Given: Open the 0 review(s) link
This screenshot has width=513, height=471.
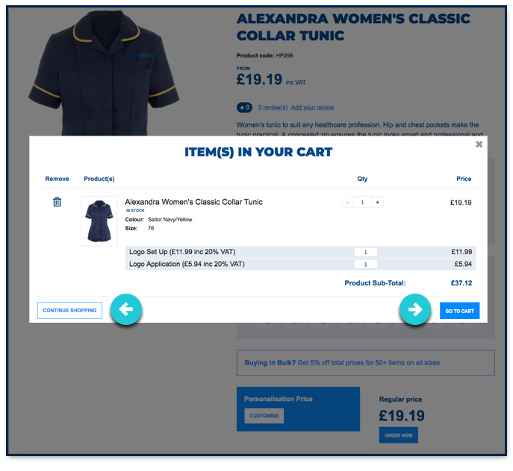Looking at the screenshot, I should pyautogui.click(x=273, y=107).
